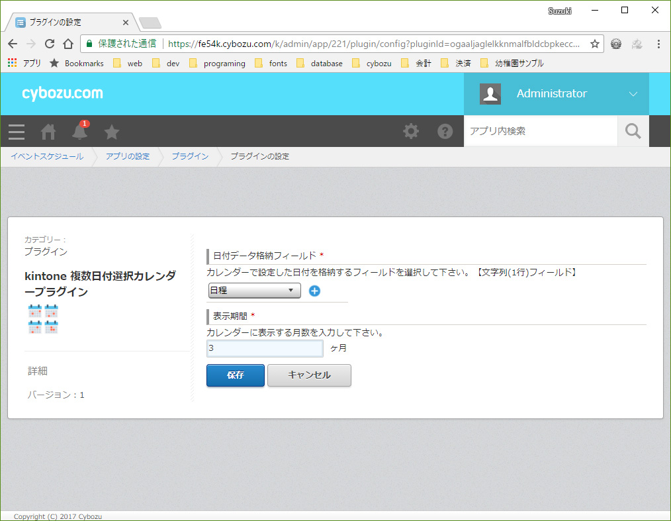Viewport: 671px width, 521px height.
Task: Open the 幼稚園サンプル bookmarks folder
Action: pos(512,64)
